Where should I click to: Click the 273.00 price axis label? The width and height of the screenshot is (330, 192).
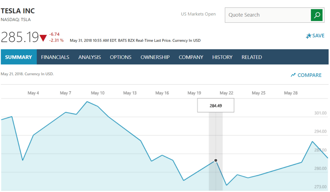[x=320, y=187]
